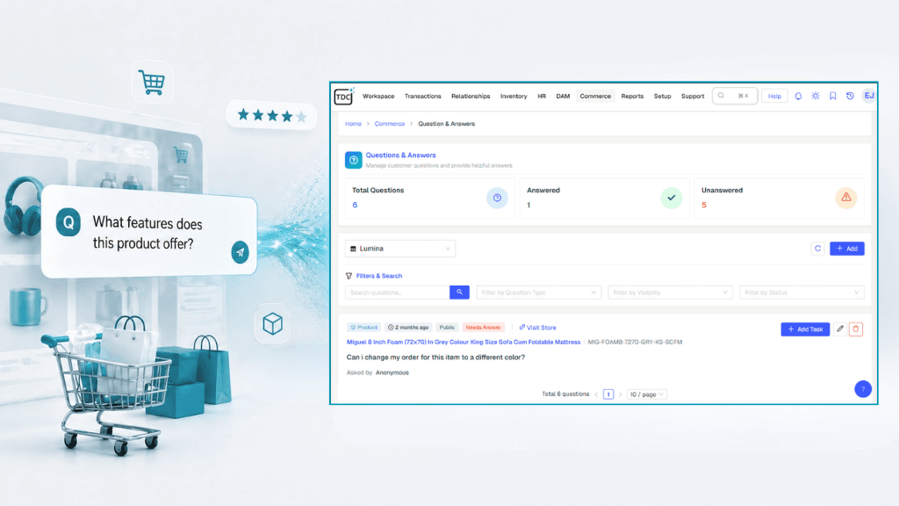Click the filter funnel icon

tap(349, 276)
